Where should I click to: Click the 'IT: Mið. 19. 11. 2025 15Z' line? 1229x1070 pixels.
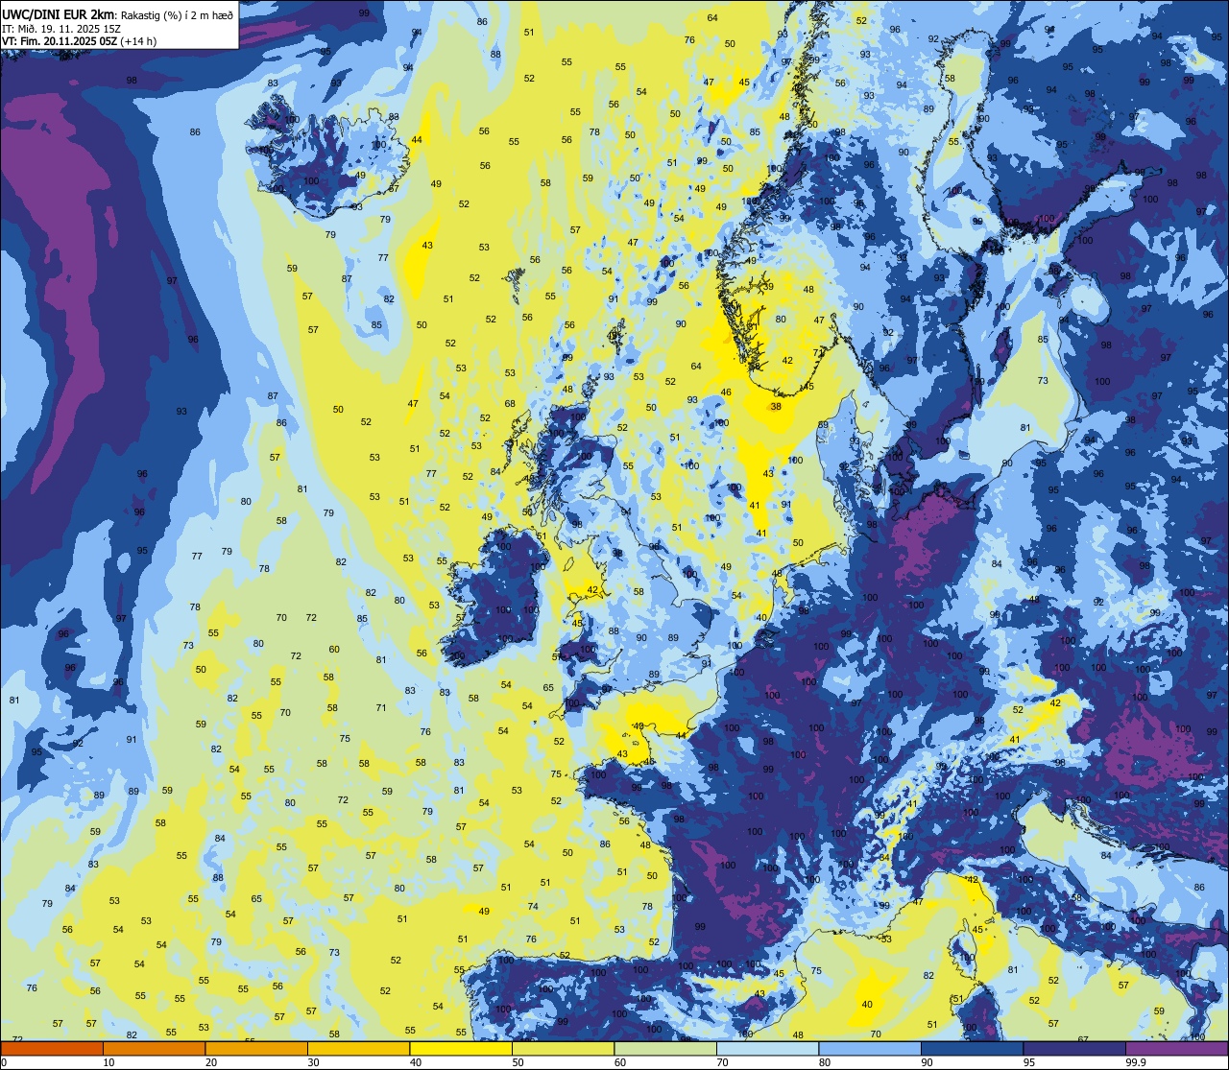coord(62,28)
